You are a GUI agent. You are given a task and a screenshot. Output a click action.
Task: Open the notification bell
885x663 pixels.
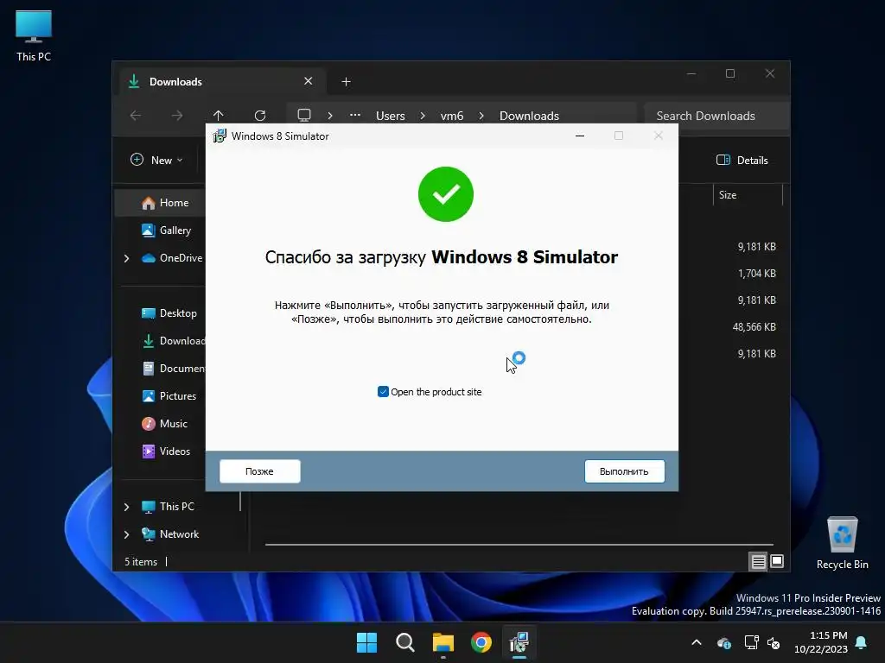pos(862,642)
